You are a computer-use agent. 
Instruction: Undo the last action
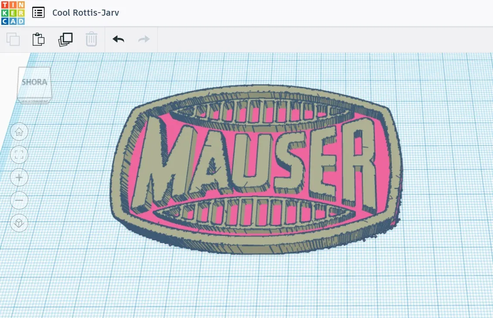point(118,39)
